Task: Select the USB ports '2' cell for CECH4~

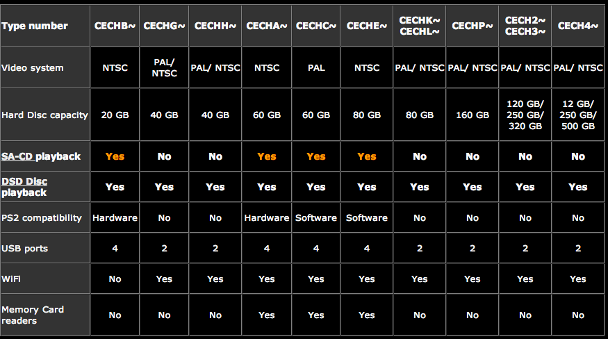Action: click(x=577, y=248)
